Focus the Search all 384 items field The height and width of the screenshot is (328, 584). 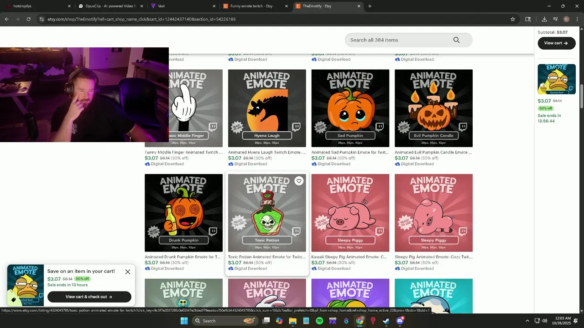coord(399,40)
